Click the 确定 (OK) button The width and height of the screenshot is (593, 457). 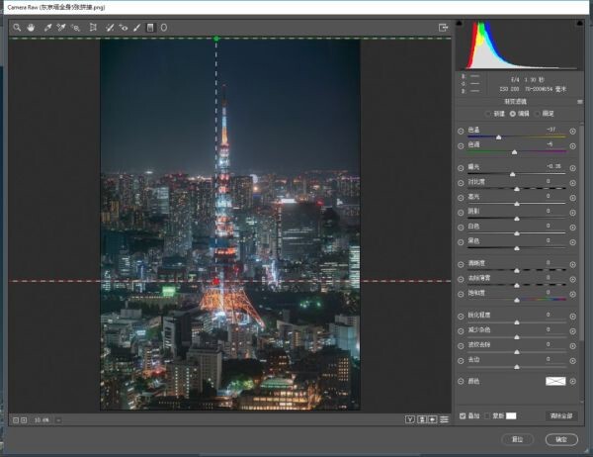(x=561, y=439)
